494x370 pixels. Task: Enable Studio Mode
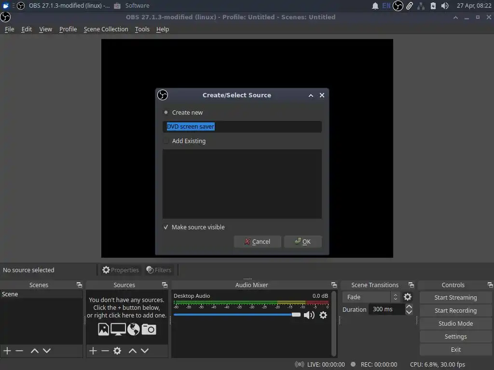coord(455,323)
